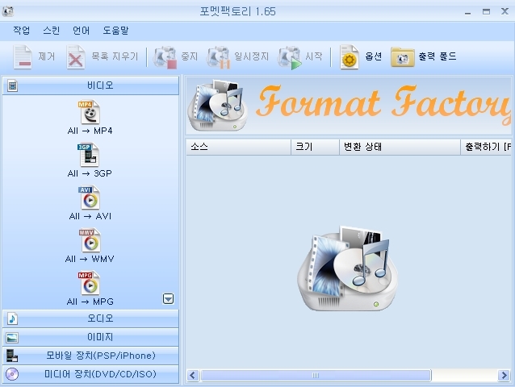
Task: Click the horizontal scrollbar right arrow
Action: pyautogui.click(x=507, y=375)
